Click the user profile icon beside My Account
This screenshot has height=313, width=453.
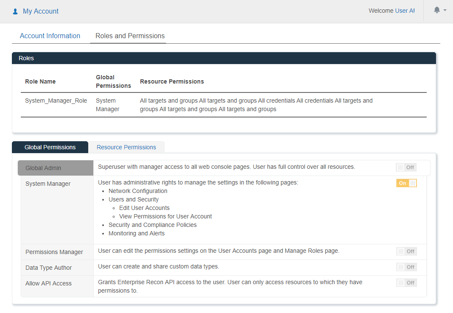coord(15,11)
